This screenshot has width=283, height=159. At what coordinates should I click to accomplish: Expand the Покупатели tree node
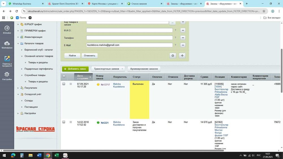[x=18, y=88]
